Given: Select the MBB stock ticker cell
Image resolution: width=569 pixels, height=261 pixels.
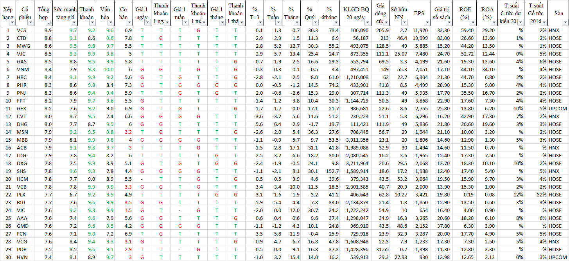Looking at the screenshot, I should 25,140.
